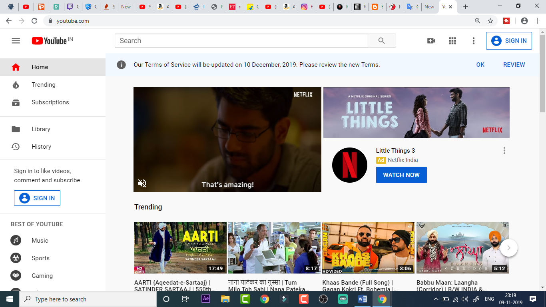Switch to the ET tab

point(235,7)
